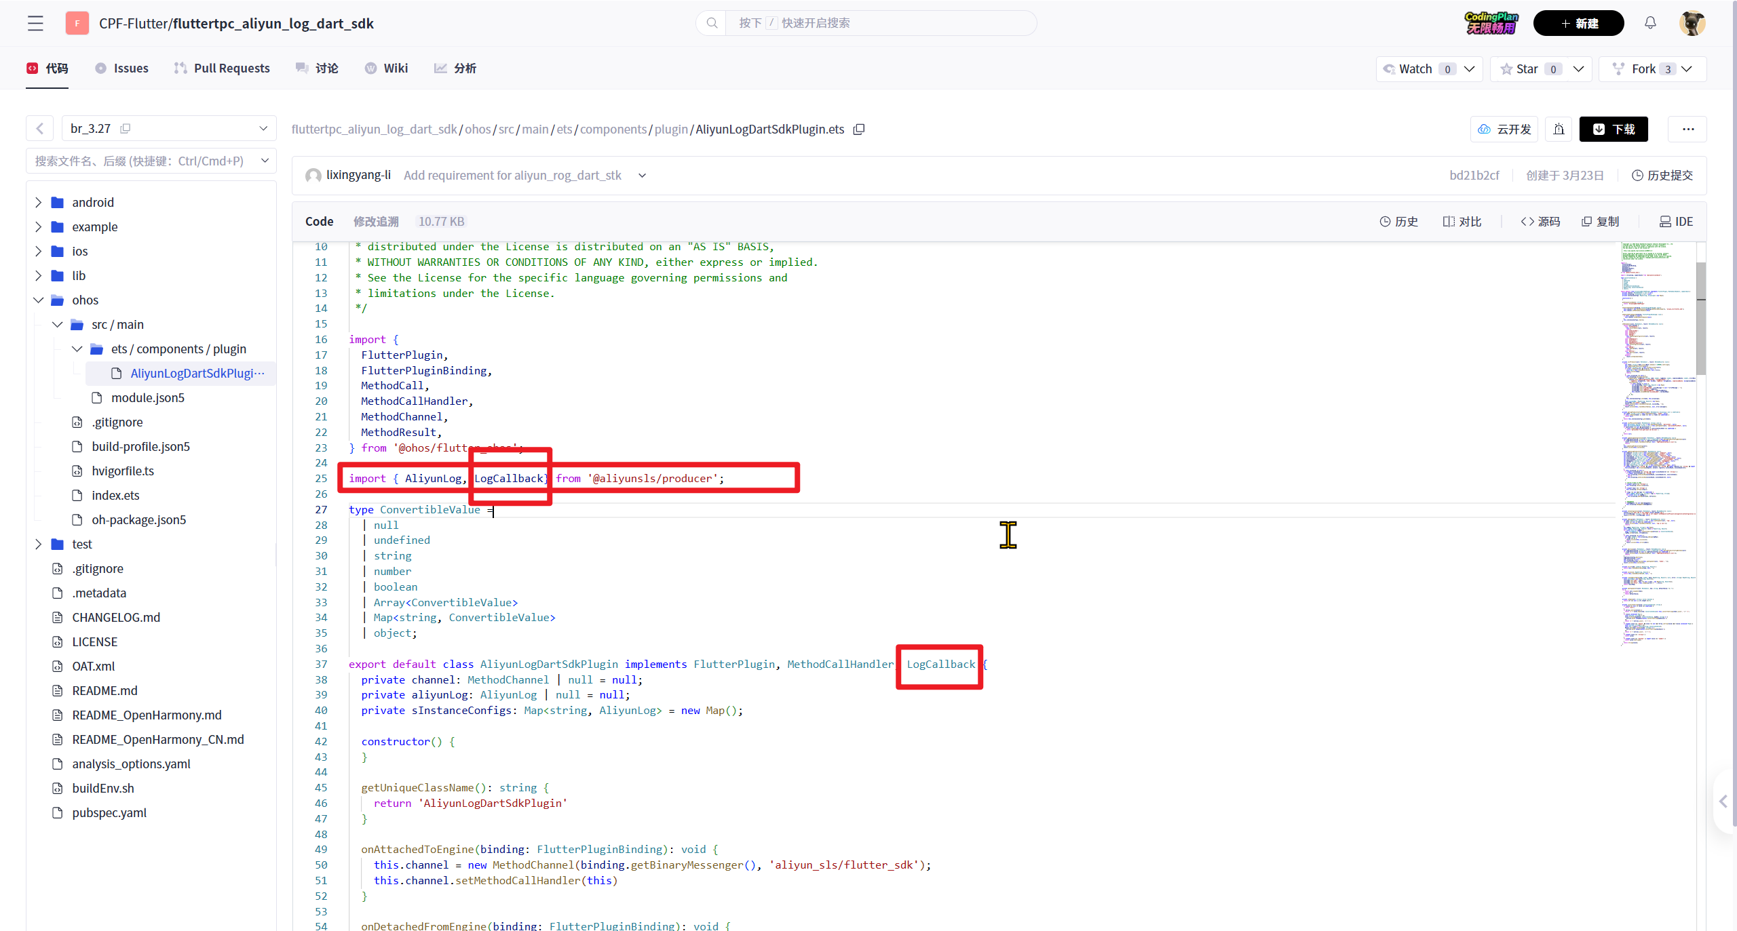Expand the test folder chevron
The height and width of the screenshot is (931, 1737).
39,544
